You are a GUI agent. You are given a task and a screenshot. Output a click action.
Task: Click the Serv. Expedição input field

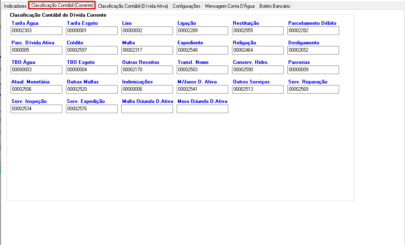pos(92,109)
